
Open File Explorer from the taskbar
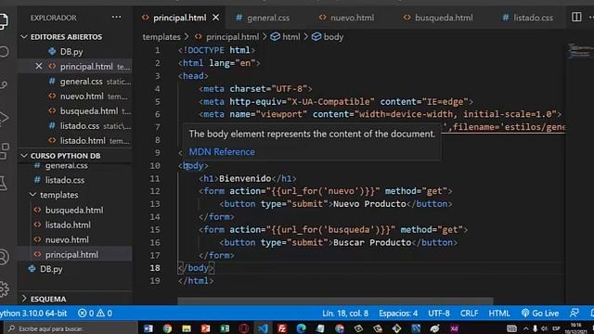coord(187,328)
